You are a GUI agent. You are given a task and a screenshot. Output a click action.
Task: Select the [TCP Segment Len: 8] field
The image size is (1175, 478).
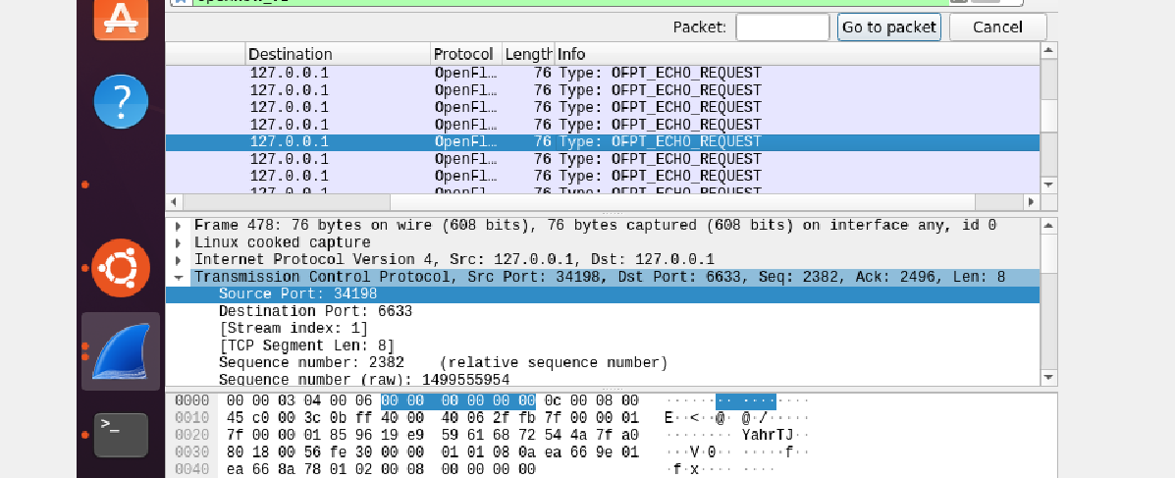click(305, 345)
